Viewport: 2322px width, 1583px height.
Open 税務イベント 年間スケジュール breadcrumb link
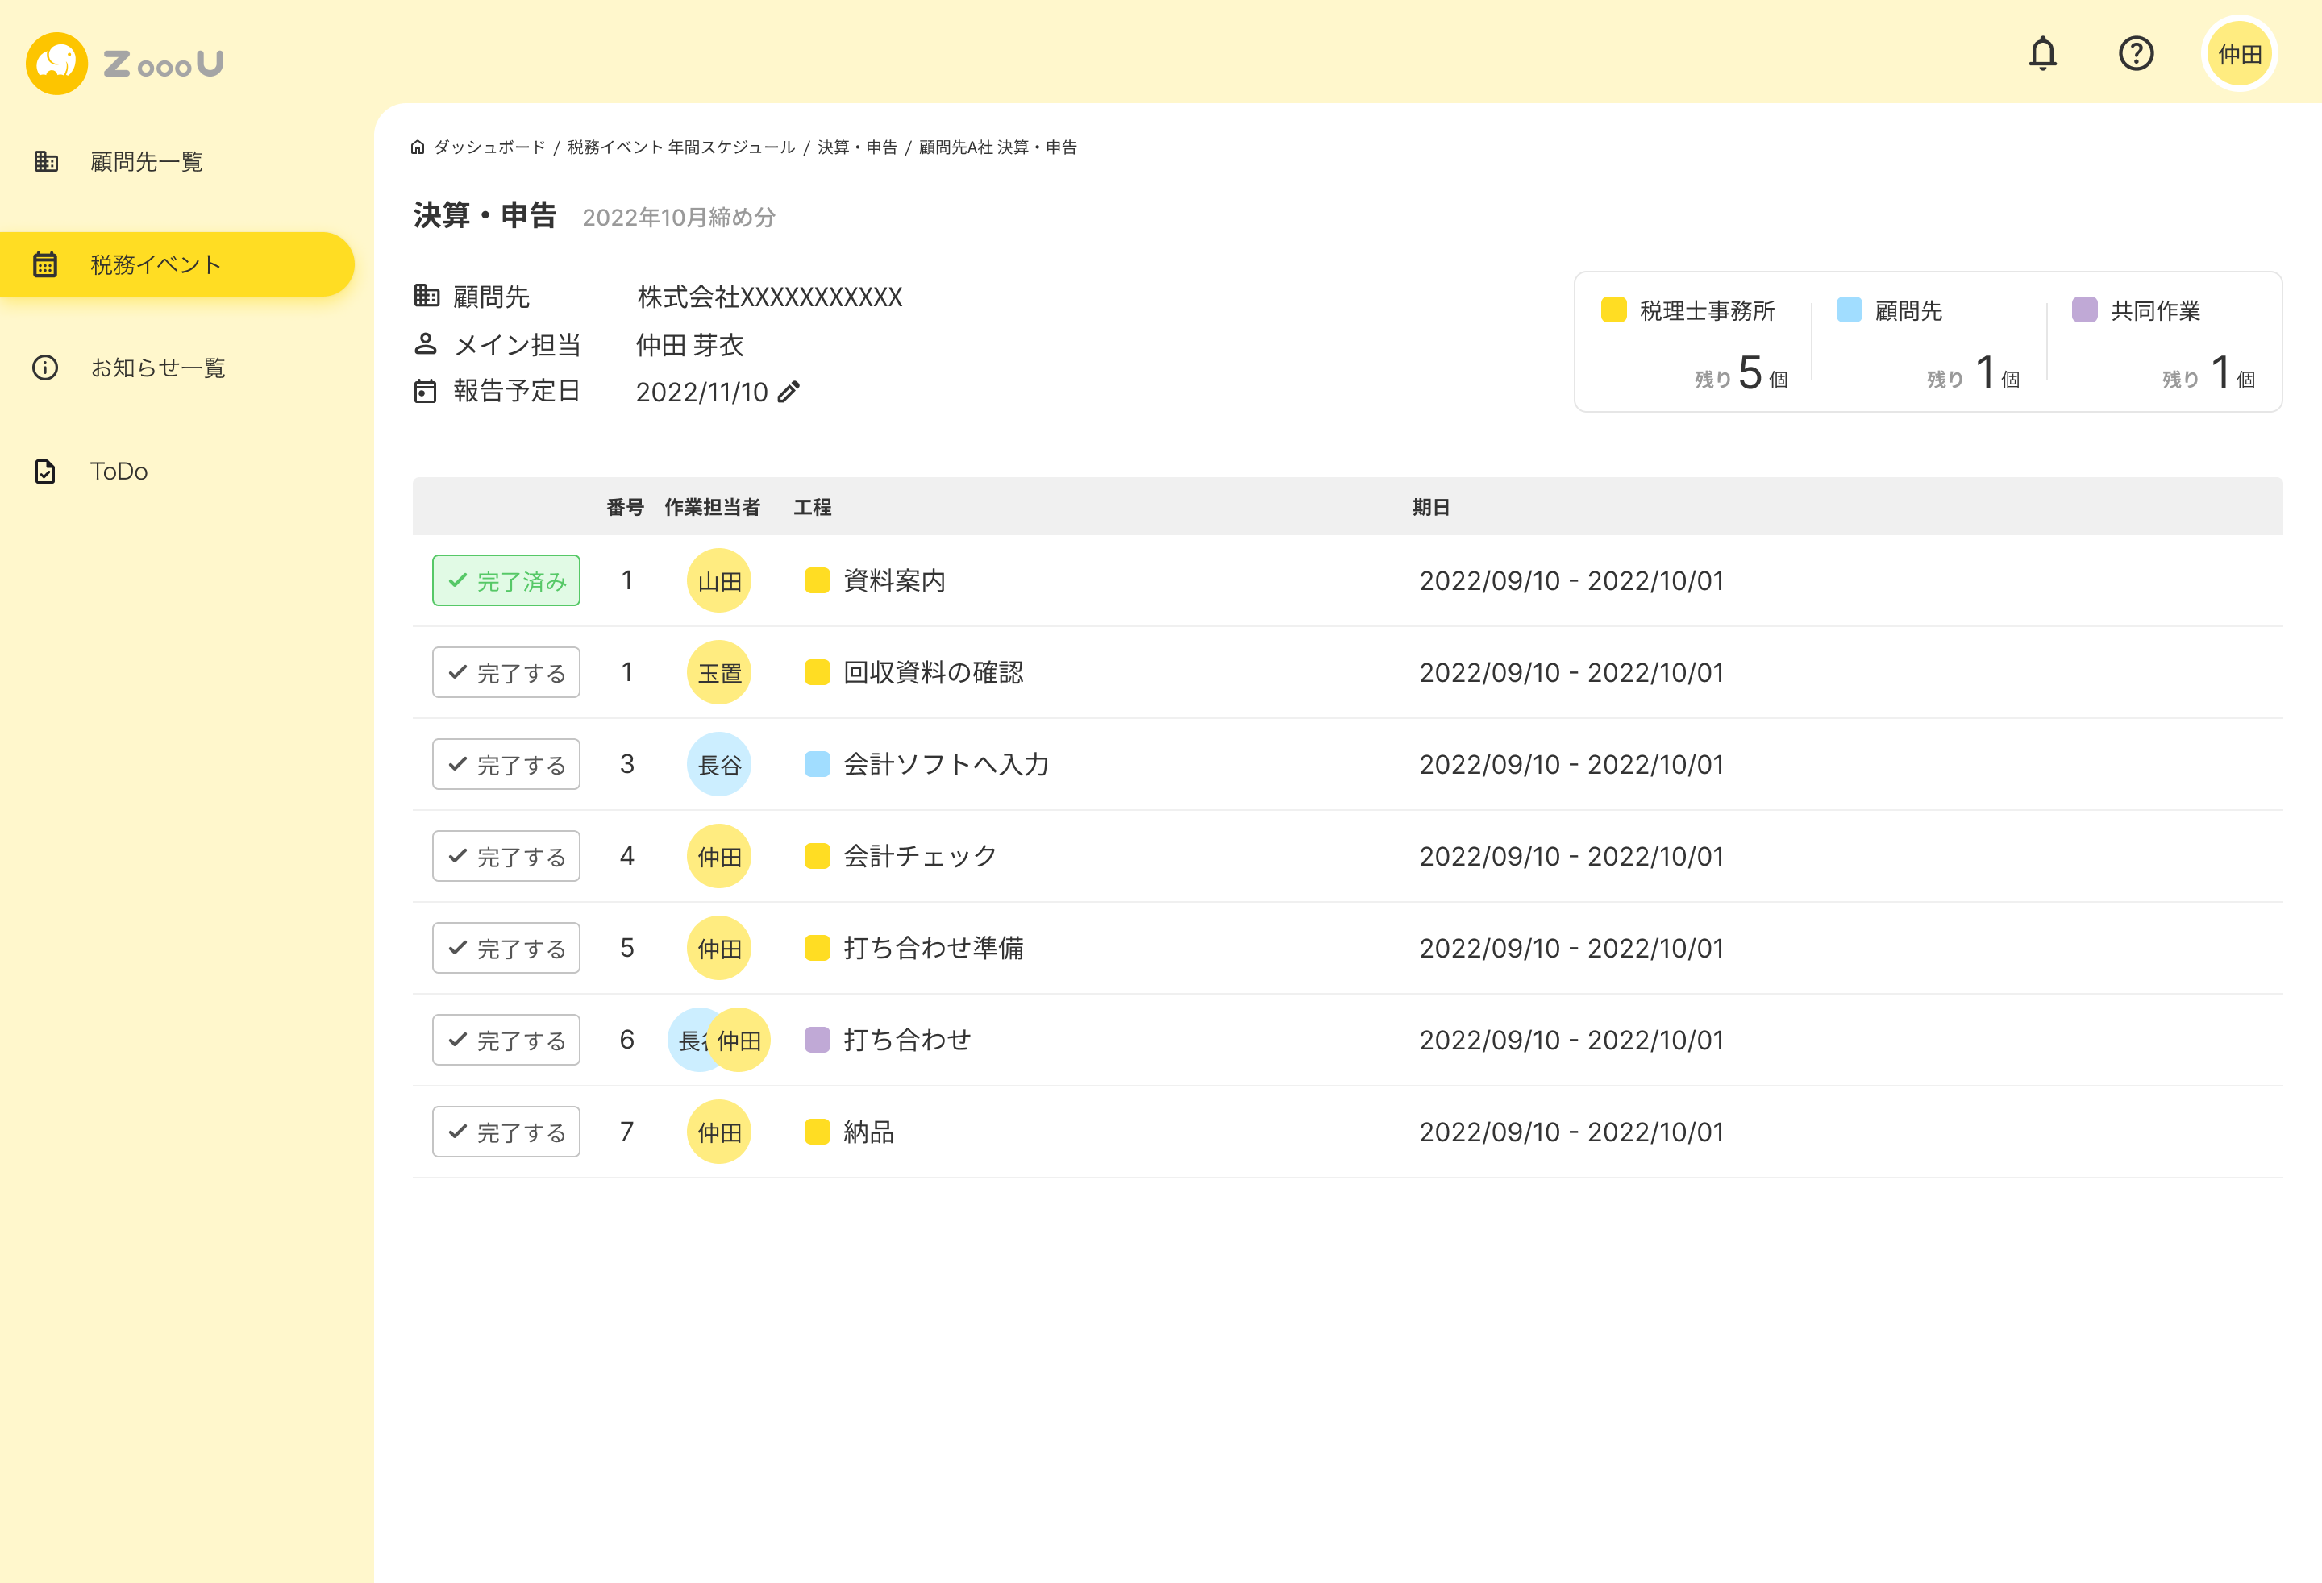(x=681, y=147)
